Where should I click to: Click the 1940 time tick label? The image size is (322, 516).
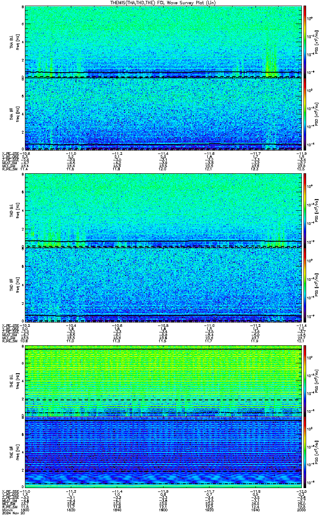click(256, 510)
